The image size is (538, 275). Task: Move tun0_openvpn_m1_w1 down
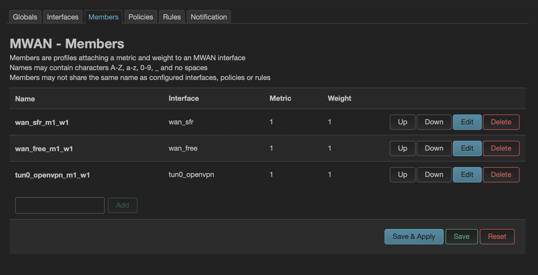(434, 175)
